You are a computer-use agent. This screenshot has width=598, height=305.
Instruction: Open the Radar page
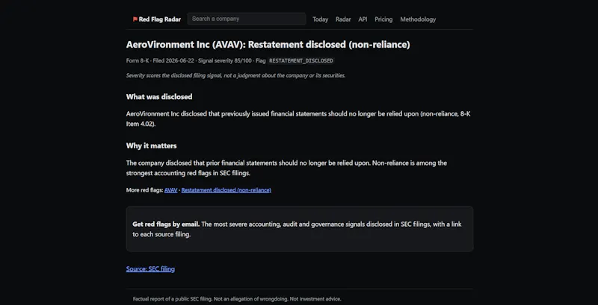click(343, 19)
